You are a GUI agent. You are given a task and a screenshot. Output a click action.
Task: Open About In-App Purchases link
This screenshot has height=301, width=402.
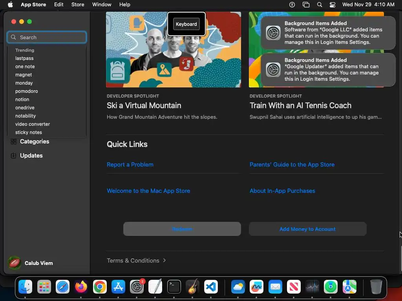coord(282,191)
